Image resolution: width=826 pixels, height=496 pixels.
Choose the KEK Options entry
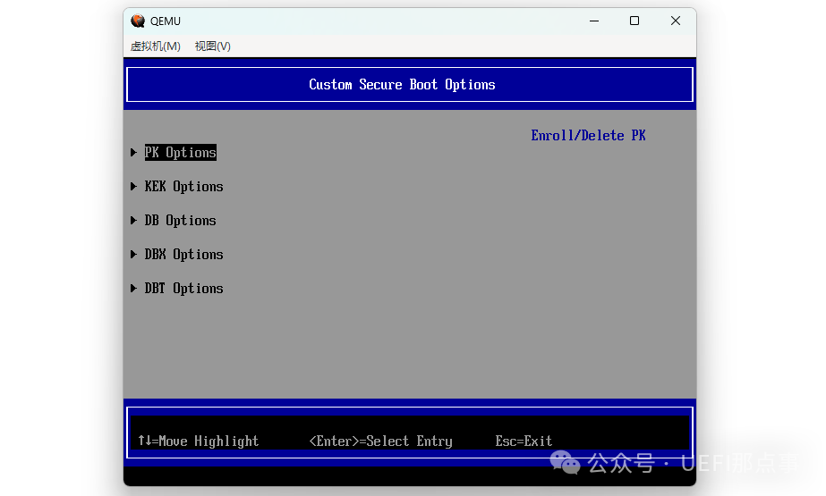tap(183, 187)
